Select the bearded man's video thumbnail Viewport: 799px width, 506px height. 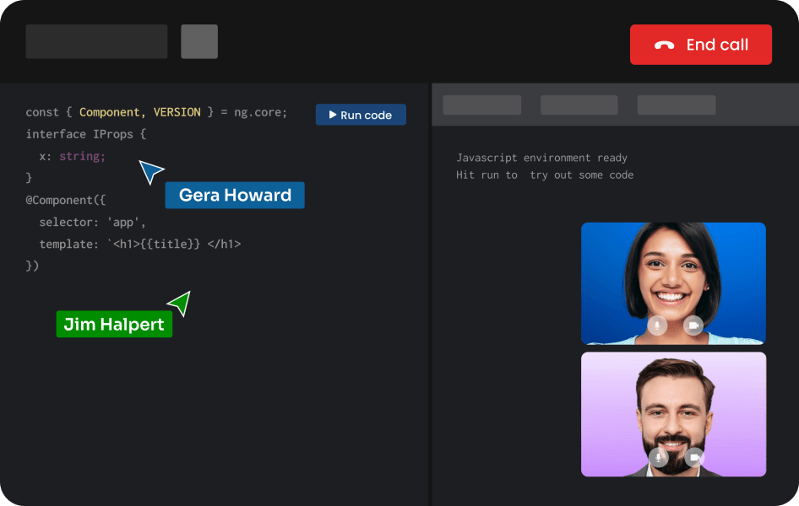point(673,414)
